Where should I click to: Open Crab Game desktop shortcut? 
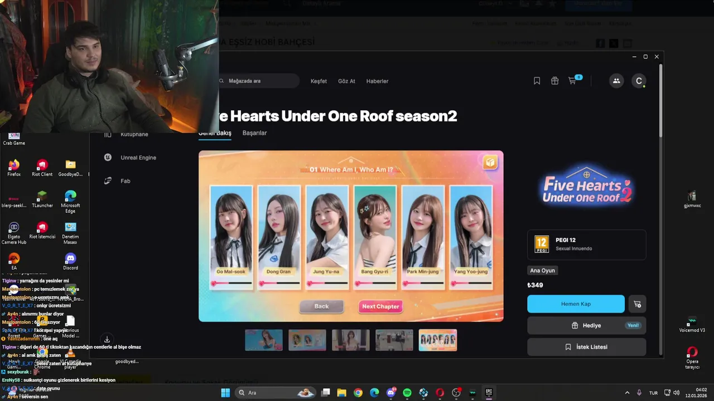[14, 139]
